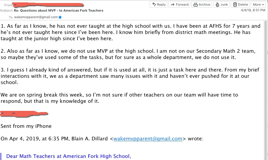Select the To recipient wakemvpparent@gmail.com
This screenshot has height=160, width=268.
click(36, 17)
